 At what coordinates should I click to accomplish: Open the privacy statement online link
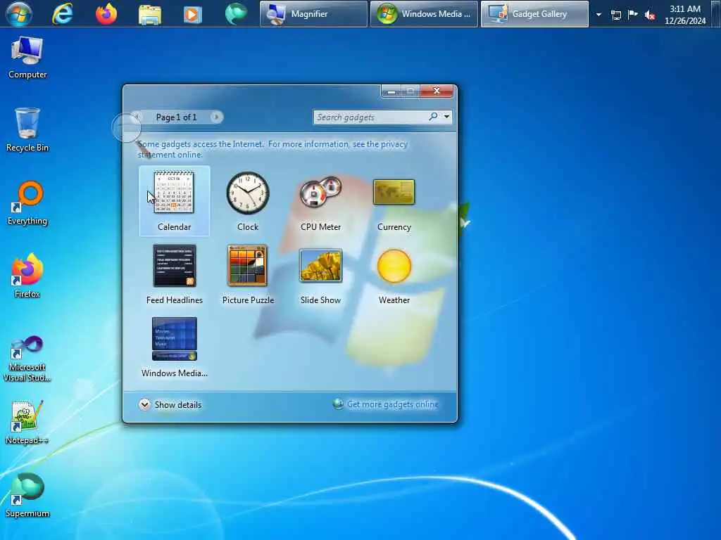(272, 149)
